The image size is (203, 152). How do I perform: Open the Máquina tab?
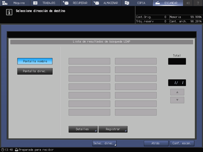(x=15, y=3)
